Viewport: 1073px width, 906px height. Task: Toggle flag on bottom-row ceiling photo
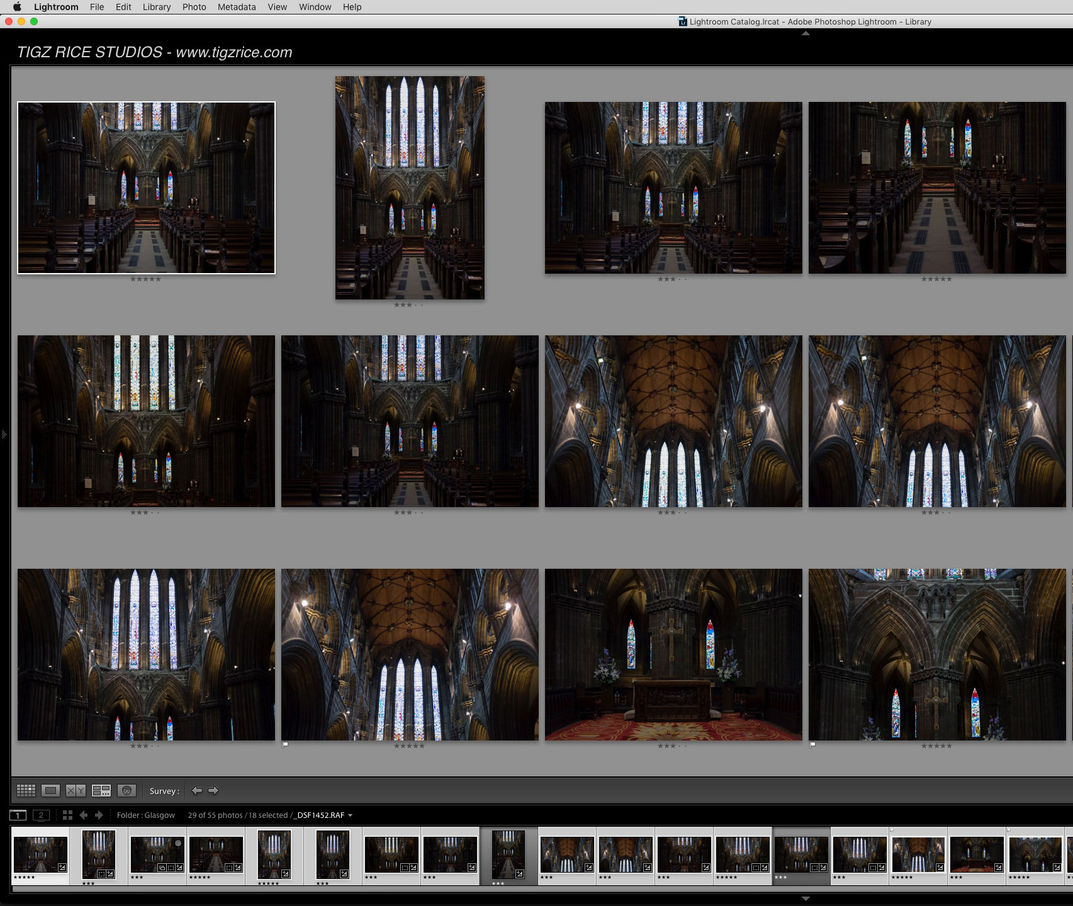[285, 745]
